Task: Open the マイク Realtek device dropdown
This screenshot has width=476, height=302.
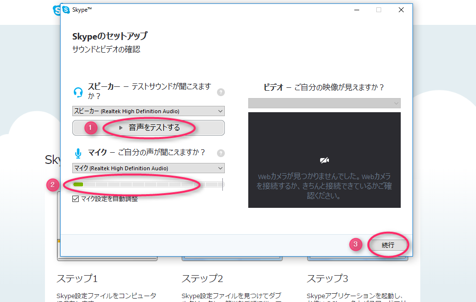Action: pos(149,168)
